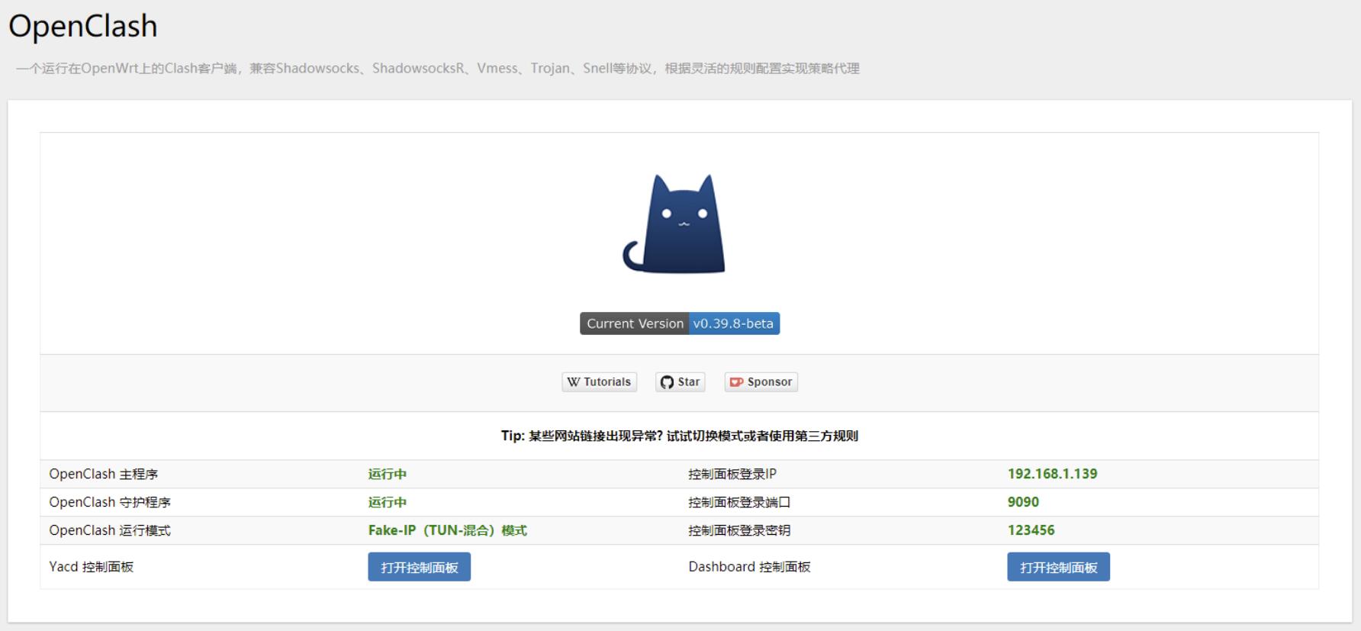Open the Dashboard control panel button
This screenshot has height=631, width=1361.
[x=1059, y=567]
